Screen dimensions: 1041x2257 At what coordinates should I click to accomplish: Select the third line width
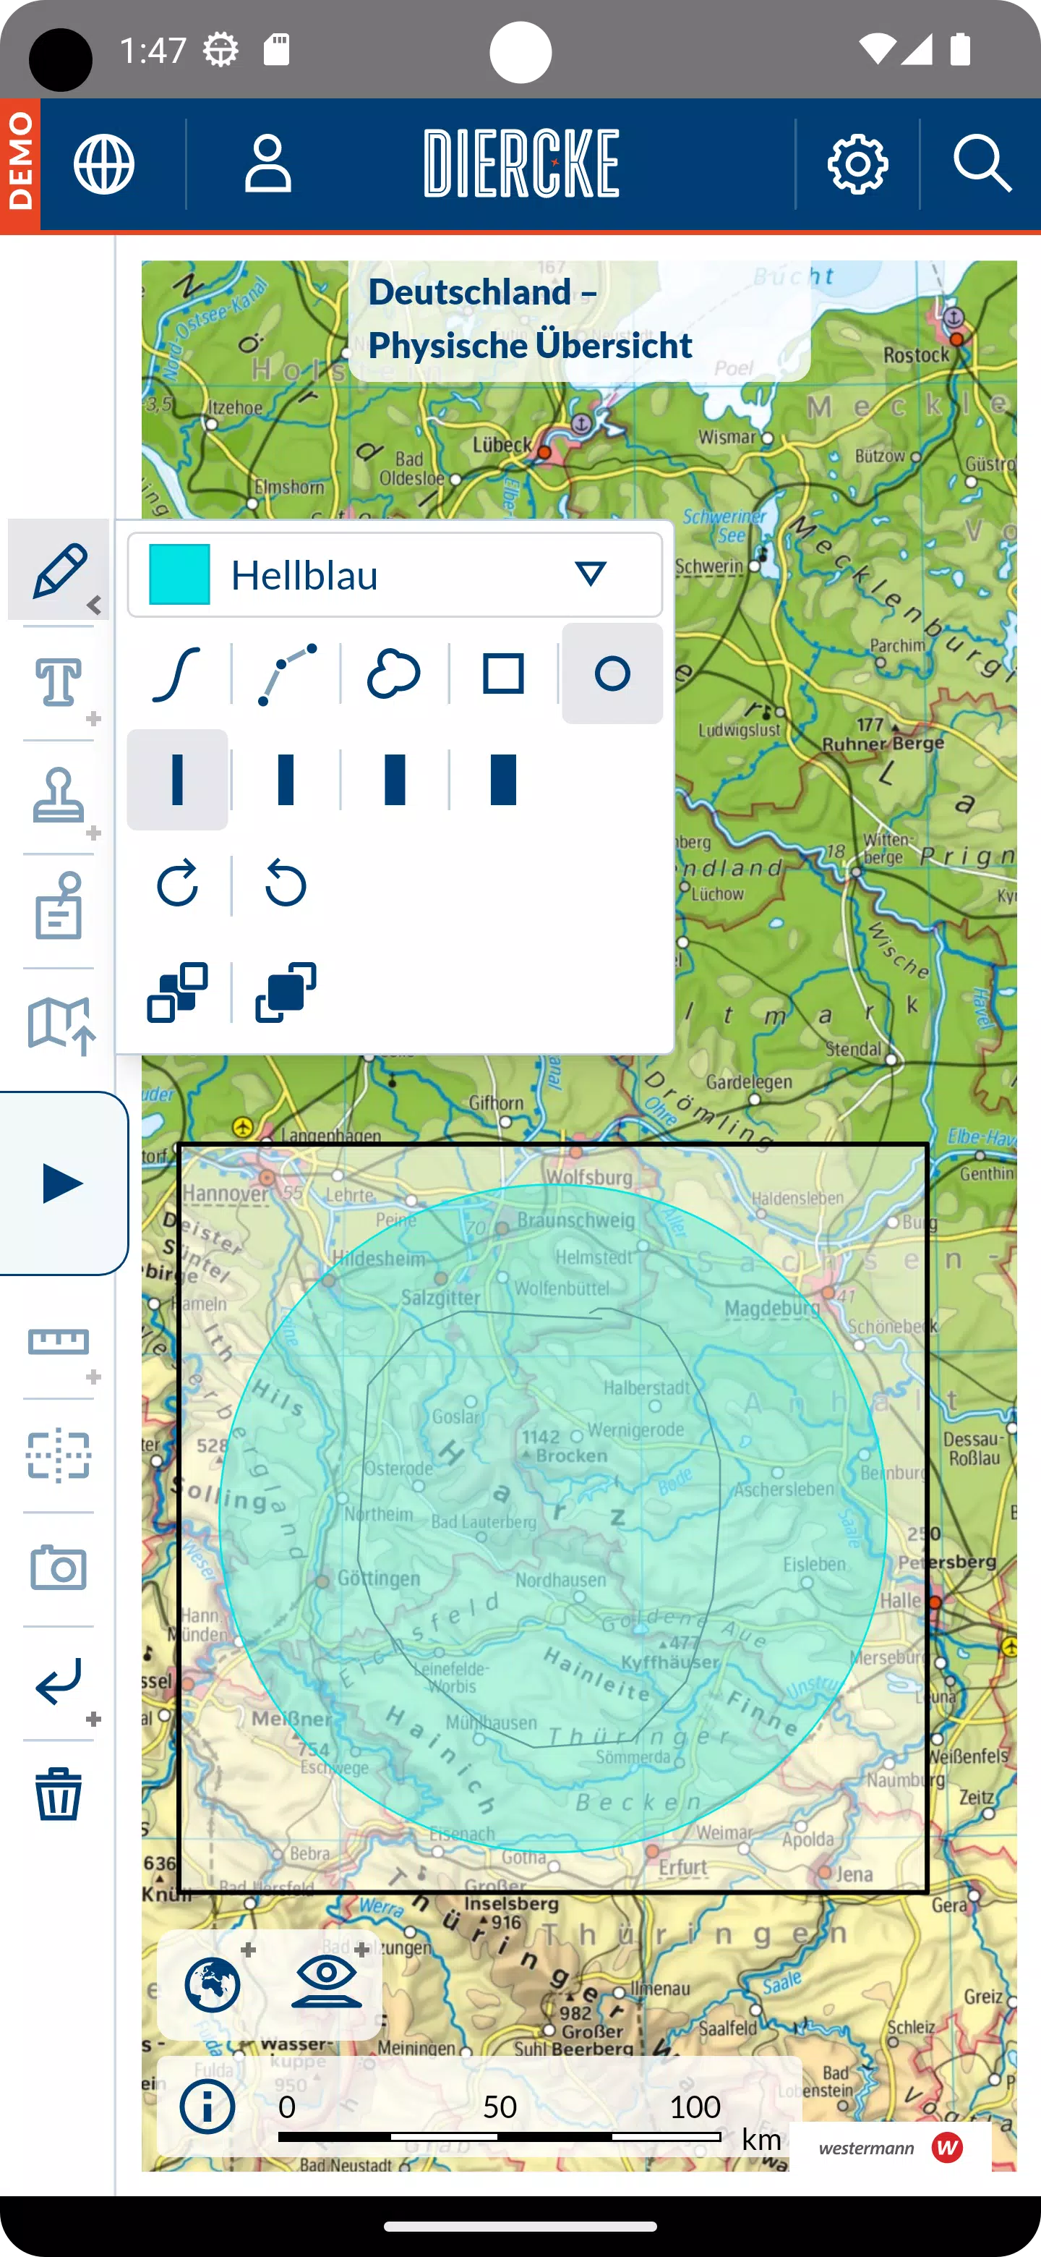click(395, 780)
